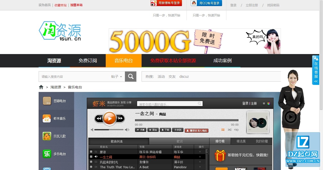Click the home icon in the breadcrumb
Viewport: 323px width, 170px height.
[x=41, y=87]
